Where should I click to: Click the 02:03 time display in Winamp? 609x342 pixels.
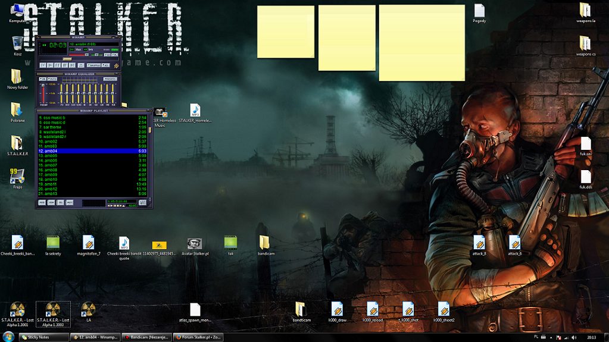[58, 45]
